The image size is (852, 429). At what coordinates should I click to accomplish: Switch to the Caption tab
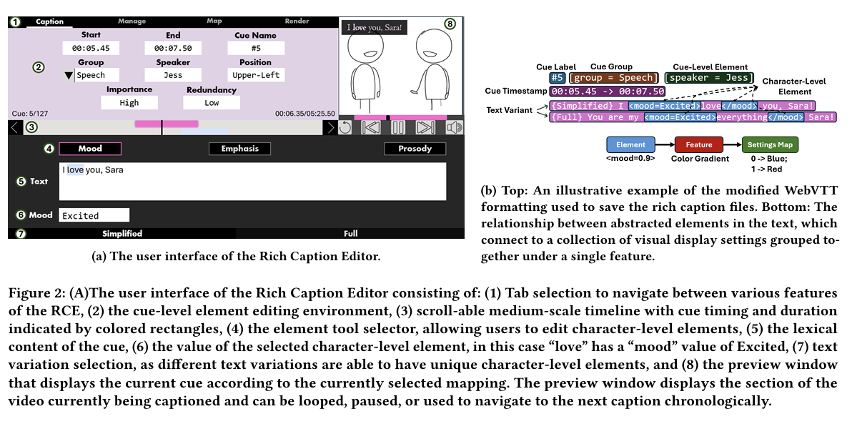coord(49,21)
